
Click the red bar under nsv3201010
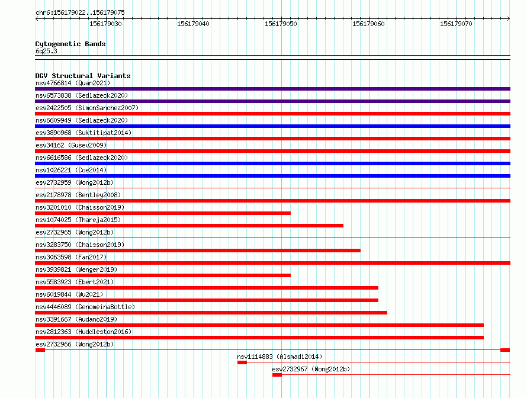(163, 213)
